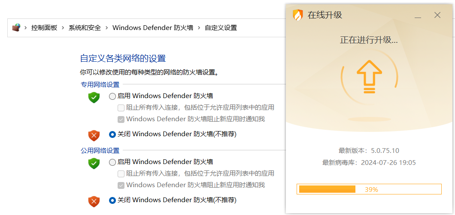Select 启用 Windows Defender 防火墙 for 专用网络
Image resolution: width=455 pixels, height=215 pixels.
[112, 96]
